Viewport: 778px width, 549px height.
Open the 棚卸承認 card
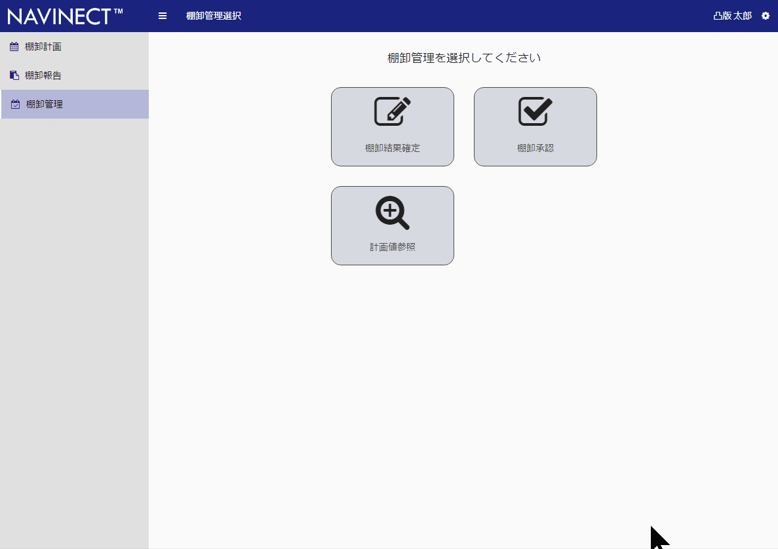click(x=535, y=126)
